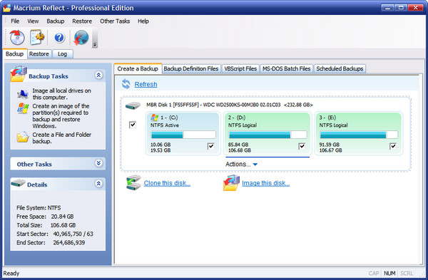The height and width of the screenshot is (280, 428).
Task: Open the Actions dropdown
Action: [241, 164]
